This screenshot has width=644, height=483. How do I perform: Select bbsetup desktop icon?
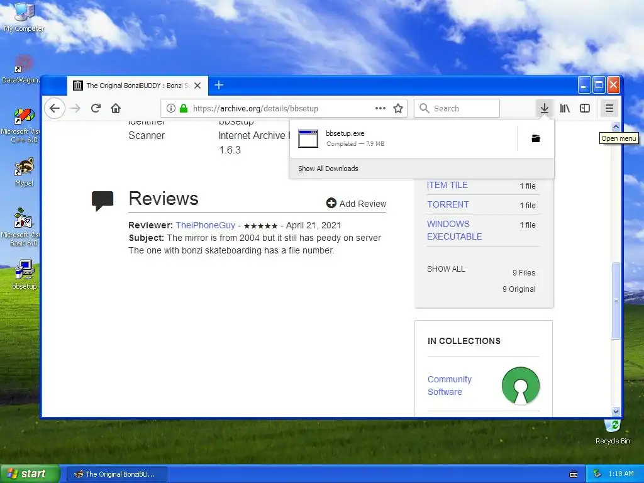[x=24, y=275]
